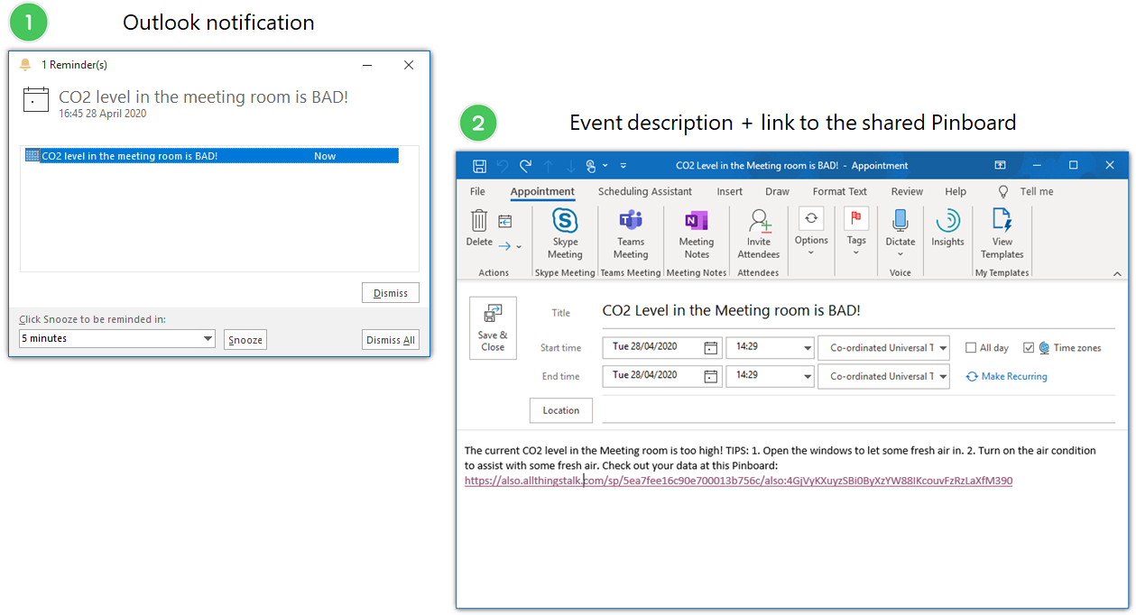The width and height of the screenshot is (1136, 615).
Task: Click the Location button
Action: point(560,410)
